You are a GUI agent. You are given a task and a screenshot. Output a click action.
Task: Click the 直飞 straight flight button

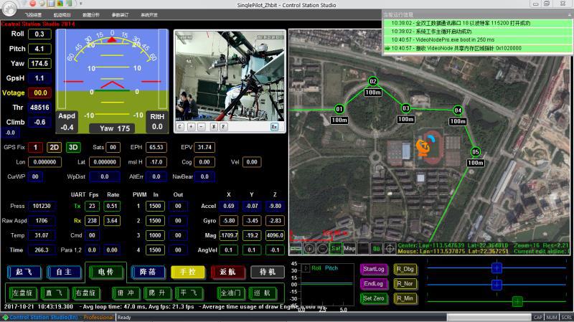pyautogui.click(x=55, y=293)
